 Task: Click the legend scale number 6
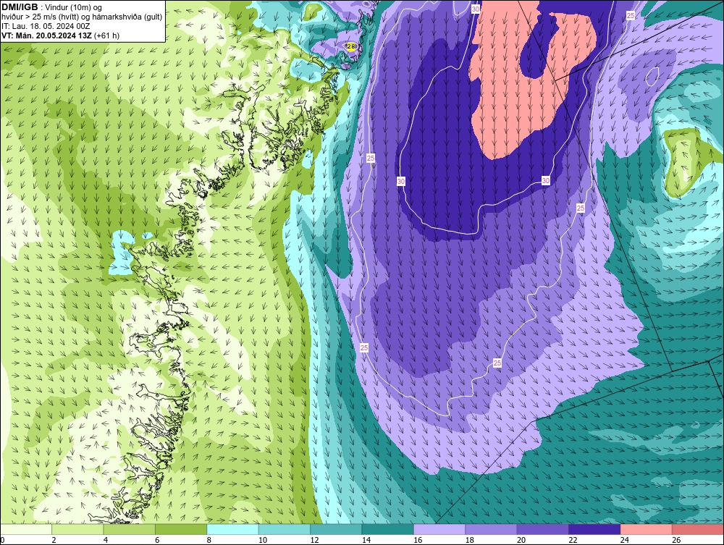pyautogui.click(x=157, y=540)
